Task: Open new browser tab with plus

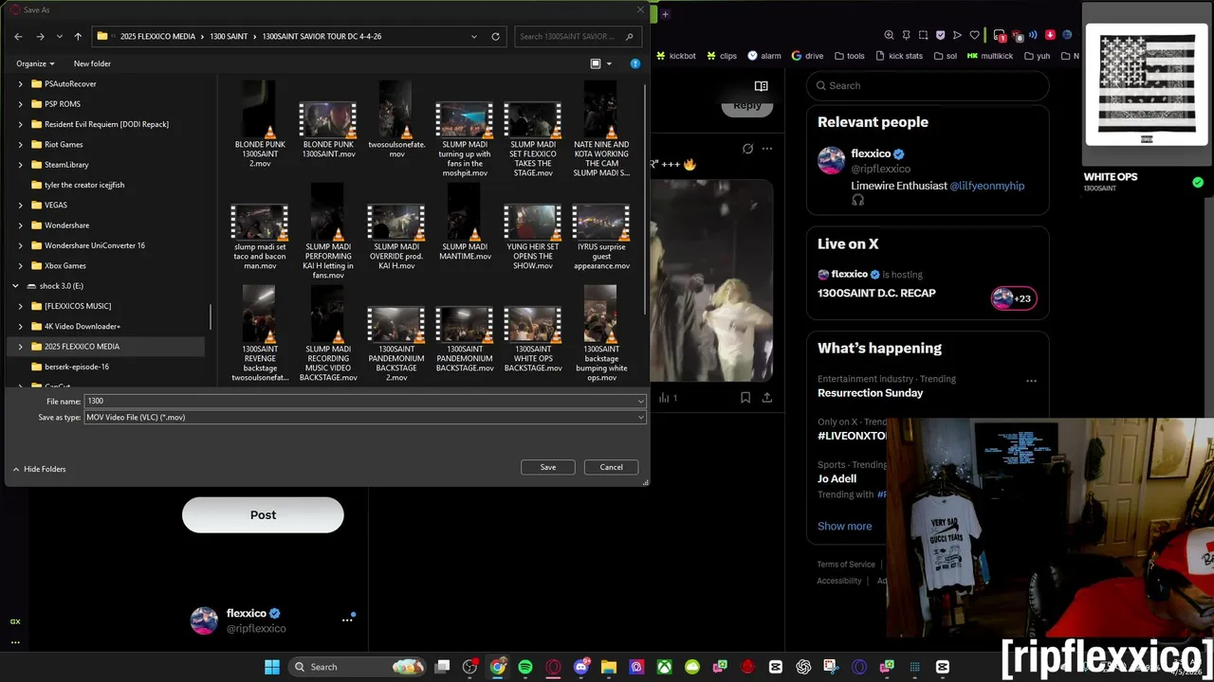Action: 666,14
